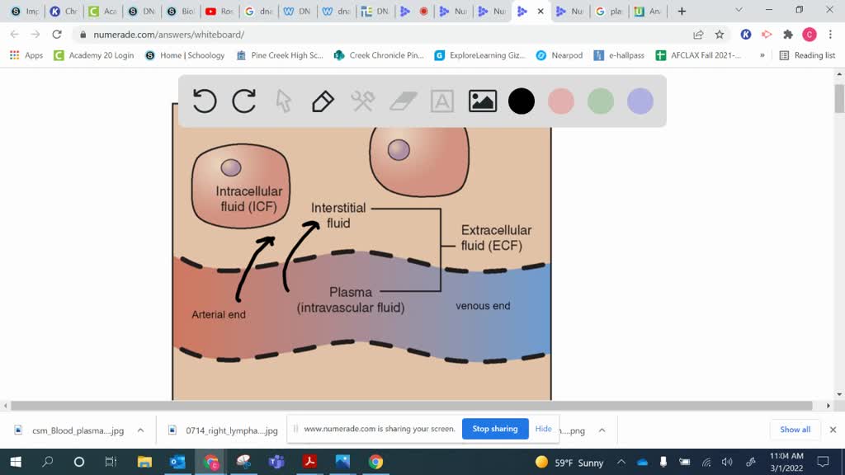
Task: Collapse the csm_Blood_plasma jpg download chevron
Action: tap(140, 430)
